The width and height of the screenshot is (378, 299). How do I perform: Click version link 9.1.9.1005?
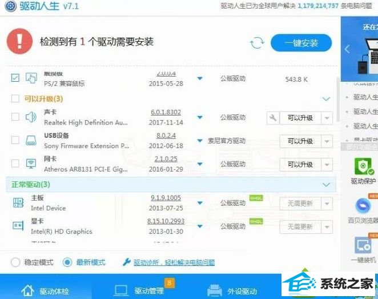click(x=166, y=198)
